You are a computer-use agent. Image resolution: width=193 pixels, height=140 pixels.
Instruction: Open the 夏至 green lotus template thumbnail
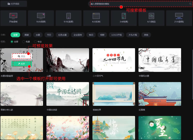[160, 128]
